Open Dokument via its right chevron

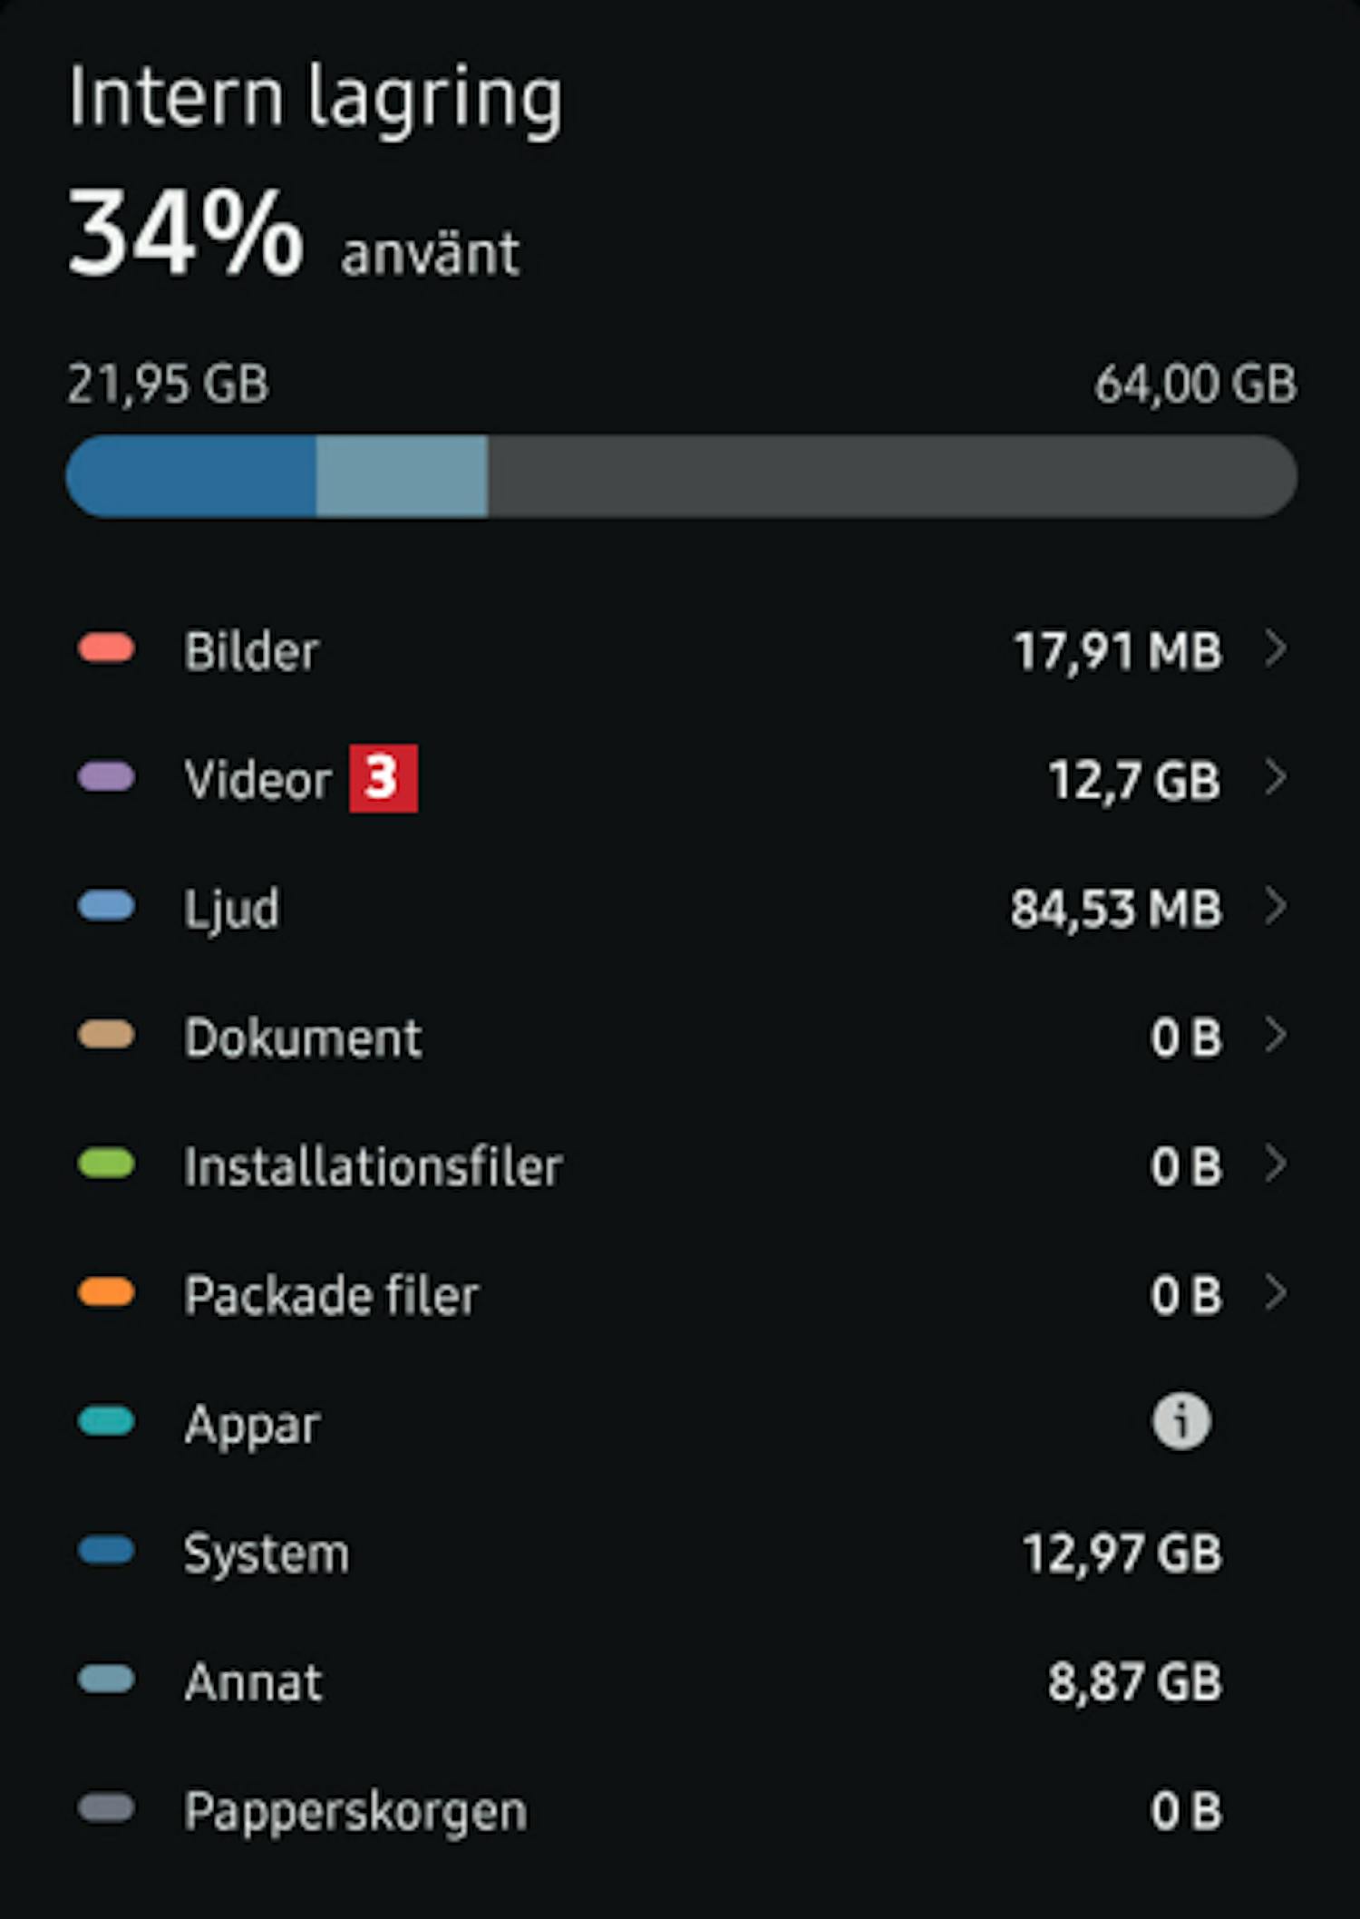[1276, 1036]
